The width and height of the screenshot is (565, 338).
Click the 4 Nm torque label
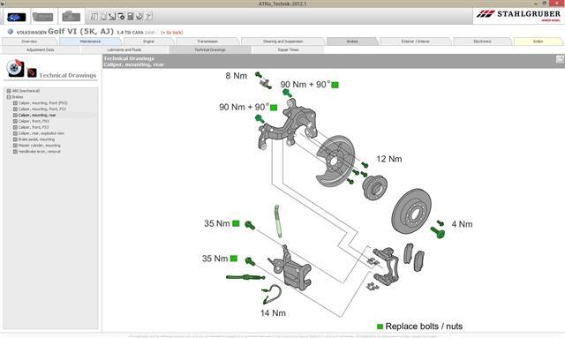point(463,224)
